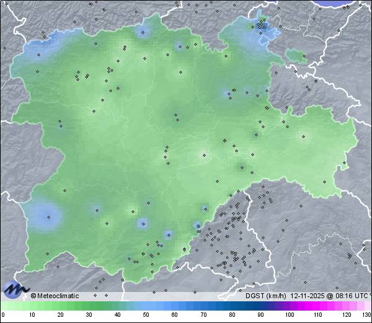Click the pale green spot at map center
This screenshot has height=323, width=372.
(x=201, y=156)
